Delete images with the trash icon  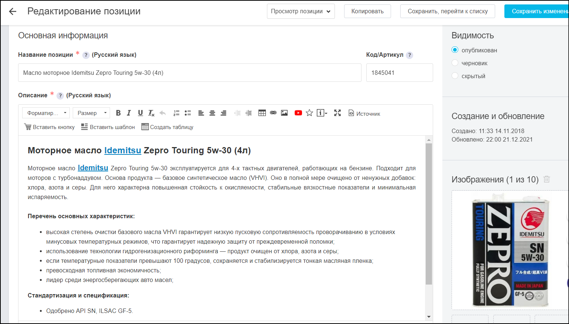(547, 179)
